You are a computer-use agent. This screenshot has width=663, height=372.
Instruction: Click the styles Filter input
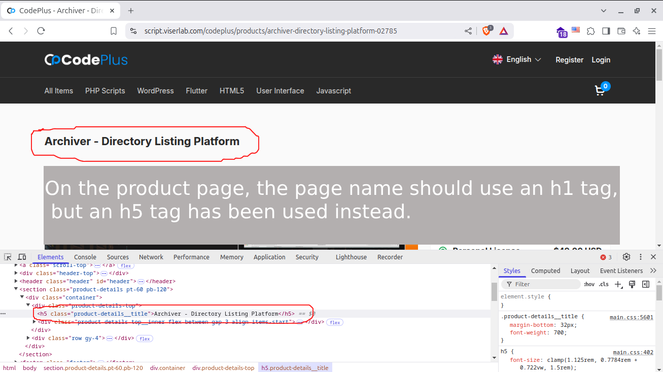[x=541, y=284]
